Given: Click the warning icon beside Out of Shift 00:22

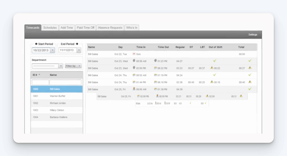Looking at the screenshot, I should click(212, 68).
